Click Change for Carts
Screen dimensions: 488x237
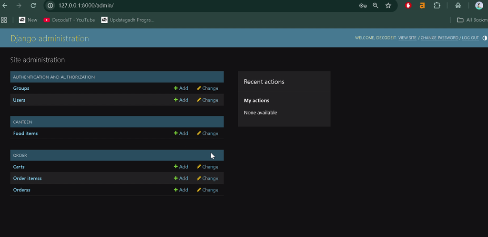click(208, 167)
